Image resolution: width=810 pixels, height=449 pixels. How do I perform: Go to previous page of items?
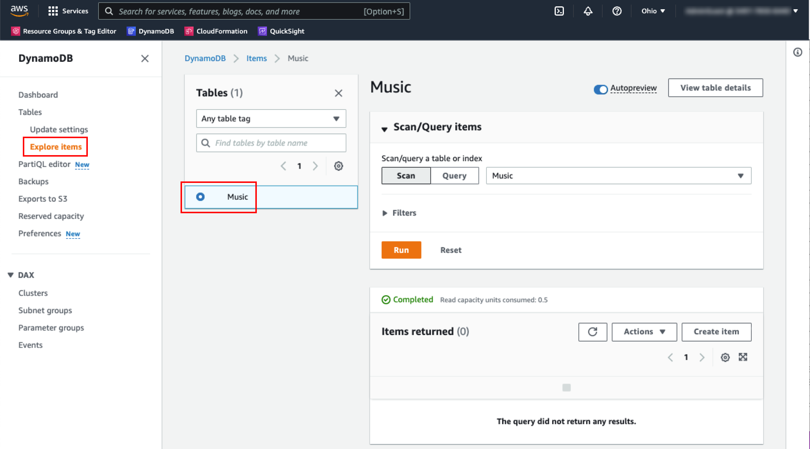tap(670, 357)
